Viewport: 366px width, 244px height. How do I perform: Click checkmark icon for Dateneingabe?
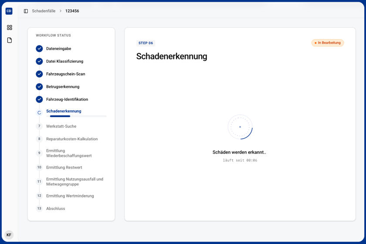[39, 48]
